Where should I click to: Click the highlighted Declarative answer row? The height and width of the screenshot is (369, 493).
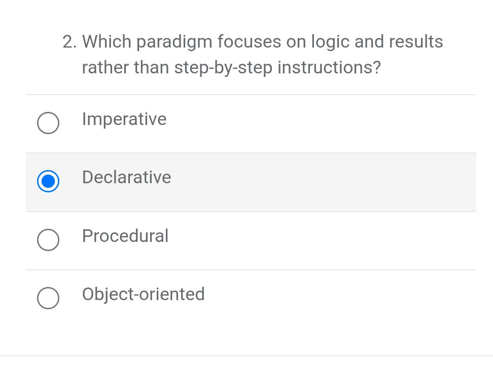(251, 181)
